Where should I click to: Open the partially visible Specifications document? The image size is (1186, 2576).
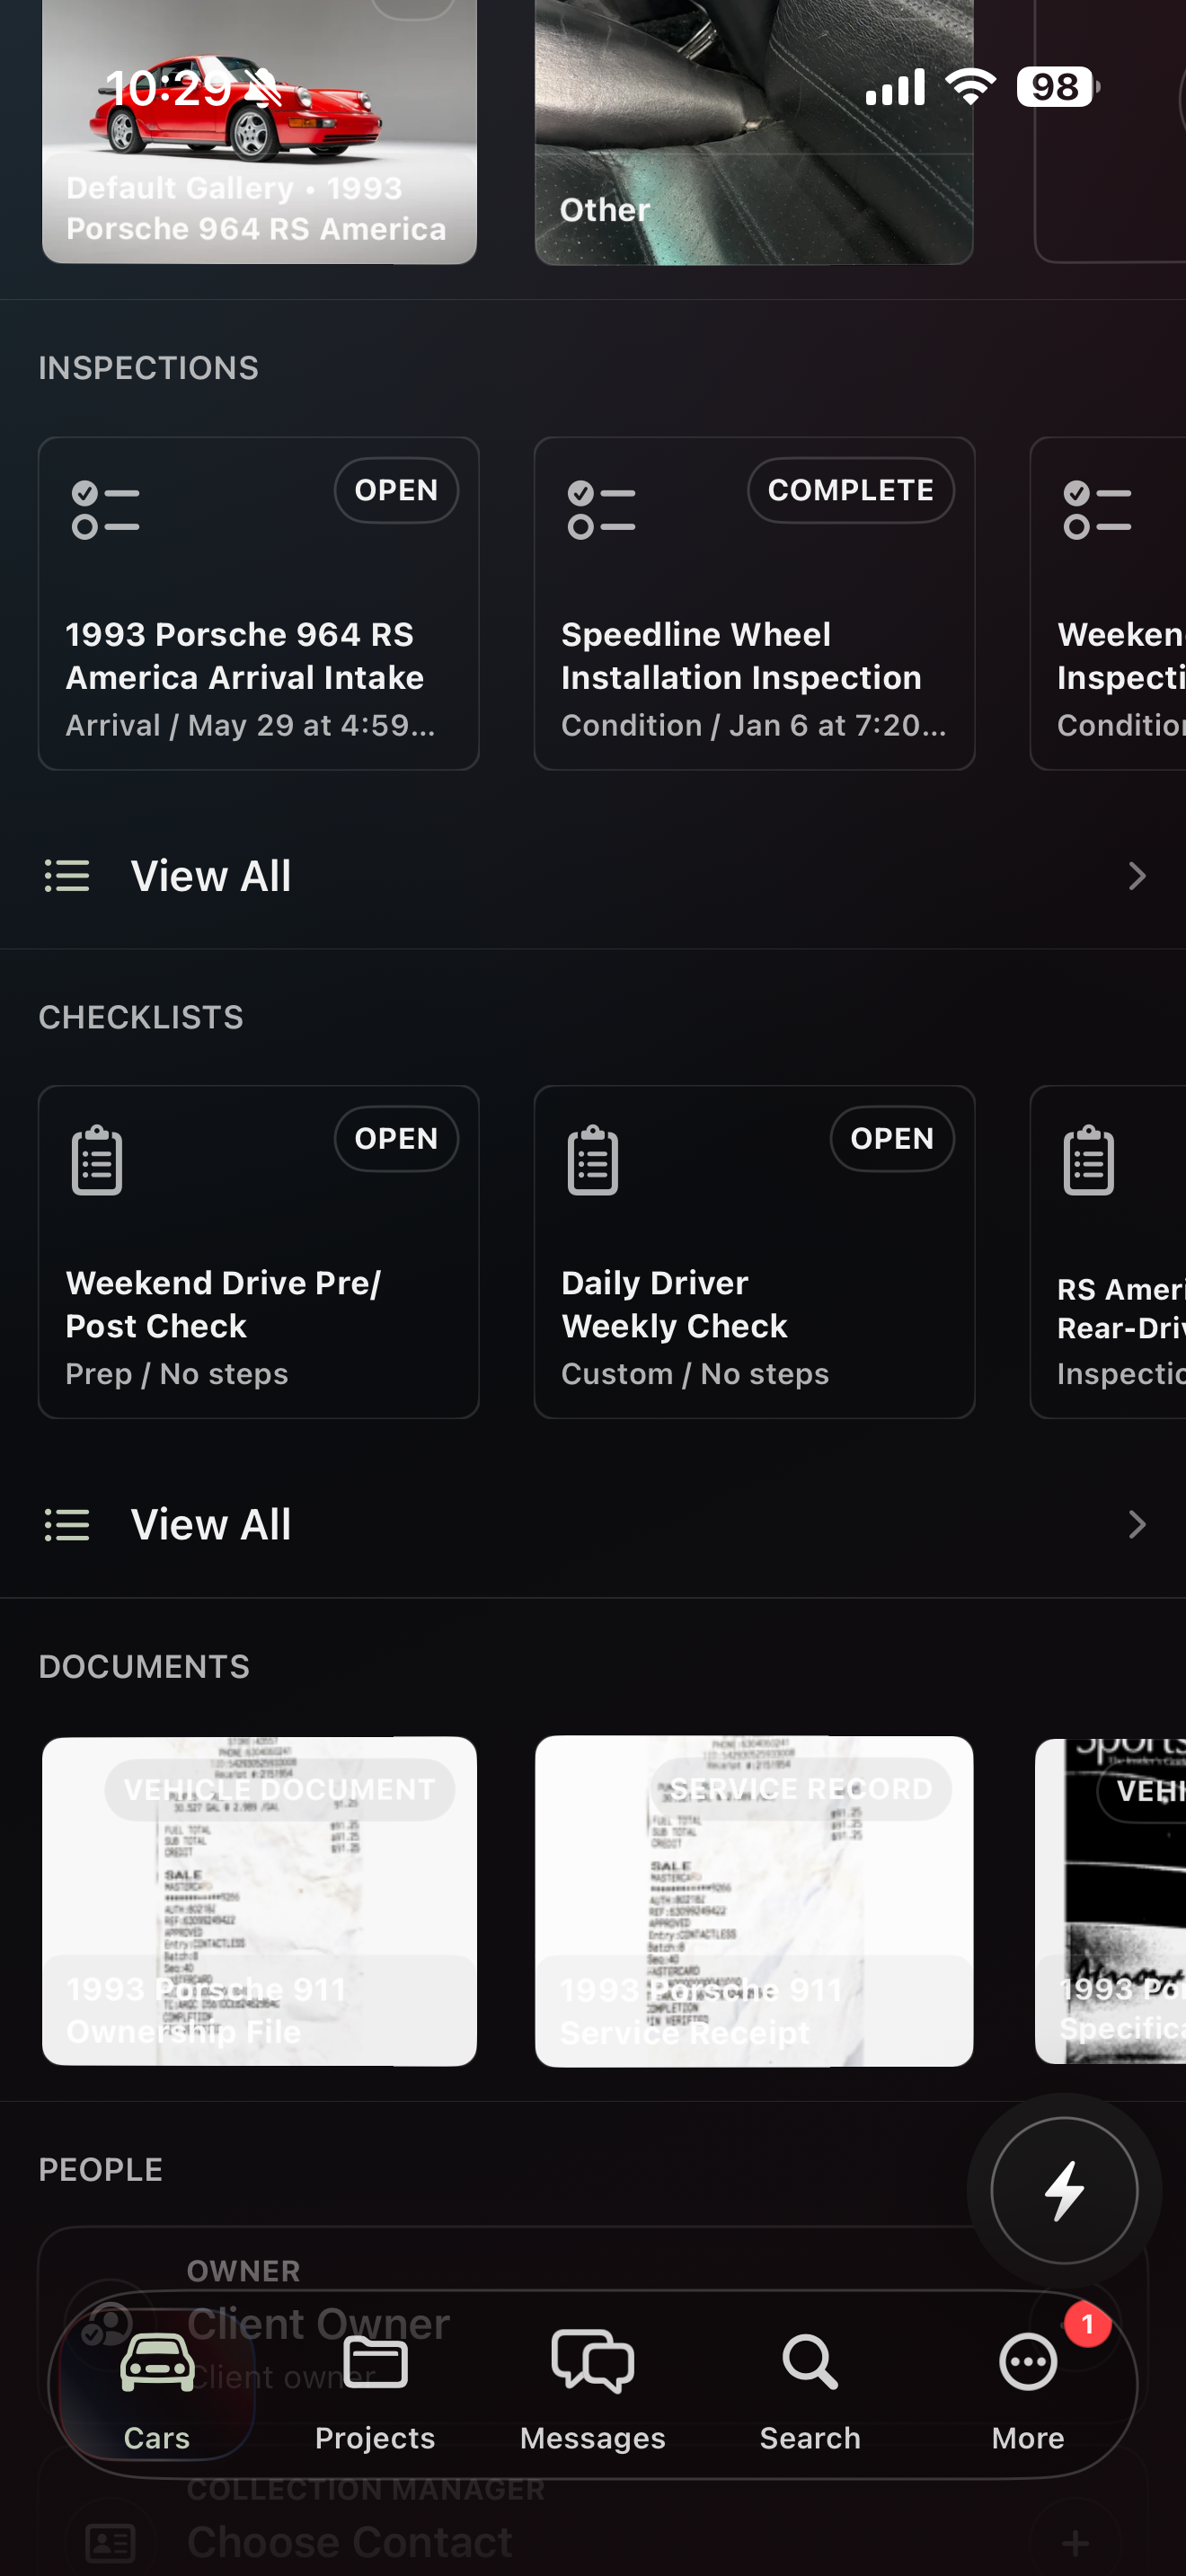(1110, 1901)
